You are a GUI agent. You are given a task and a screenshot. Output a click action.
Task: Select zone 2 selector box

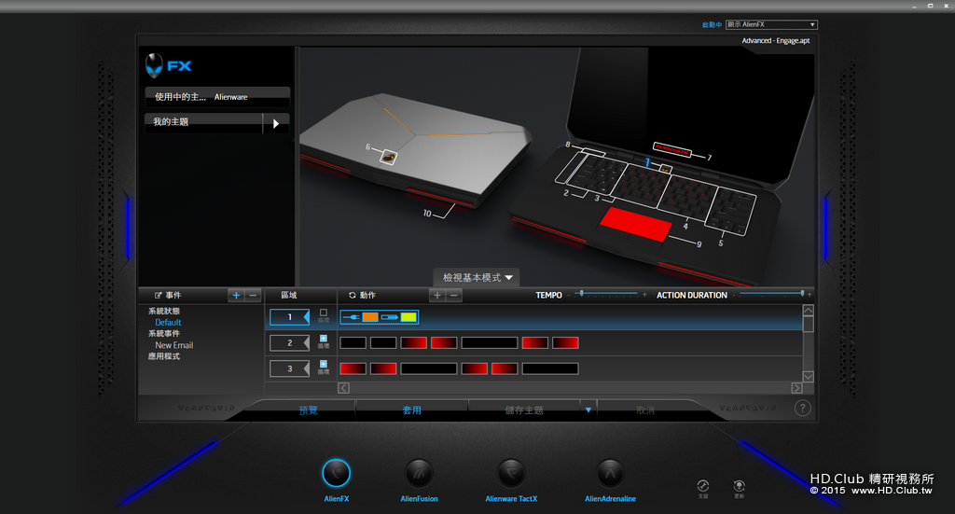pyautogui.click(x=290, y=343)
